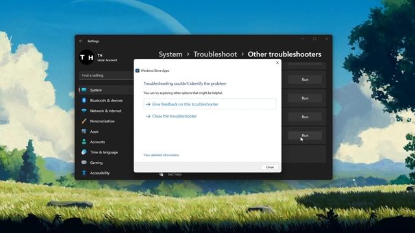Open Bluetooth & devices icon

tap(84, 100)
